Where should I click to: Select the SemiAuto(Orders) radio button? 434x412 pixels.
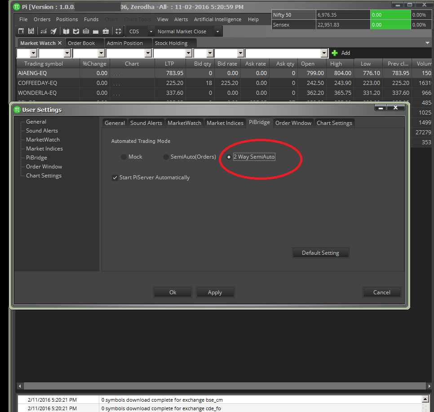166,157
